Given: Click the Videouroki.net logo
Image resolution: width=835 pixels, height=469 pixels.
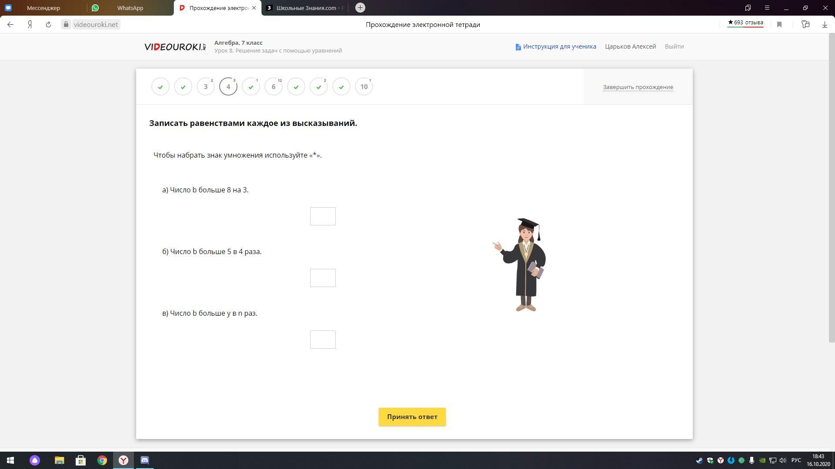Looking at the screenshot, I should [175, 47].
